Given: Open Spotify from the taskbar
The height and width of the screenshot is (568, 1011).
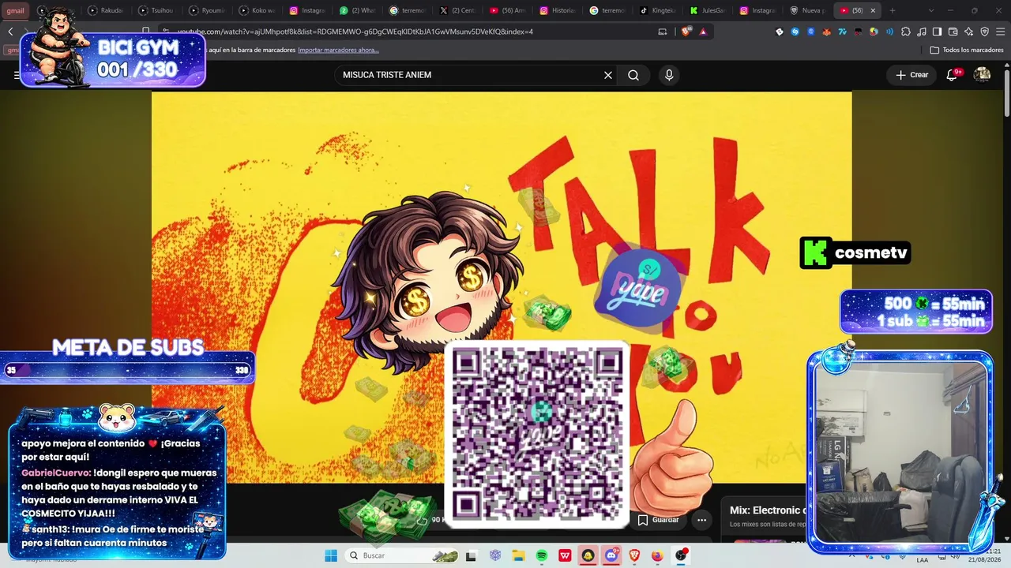Looking at the screenshot, I should pyautogui.click(x=542, y=555).
